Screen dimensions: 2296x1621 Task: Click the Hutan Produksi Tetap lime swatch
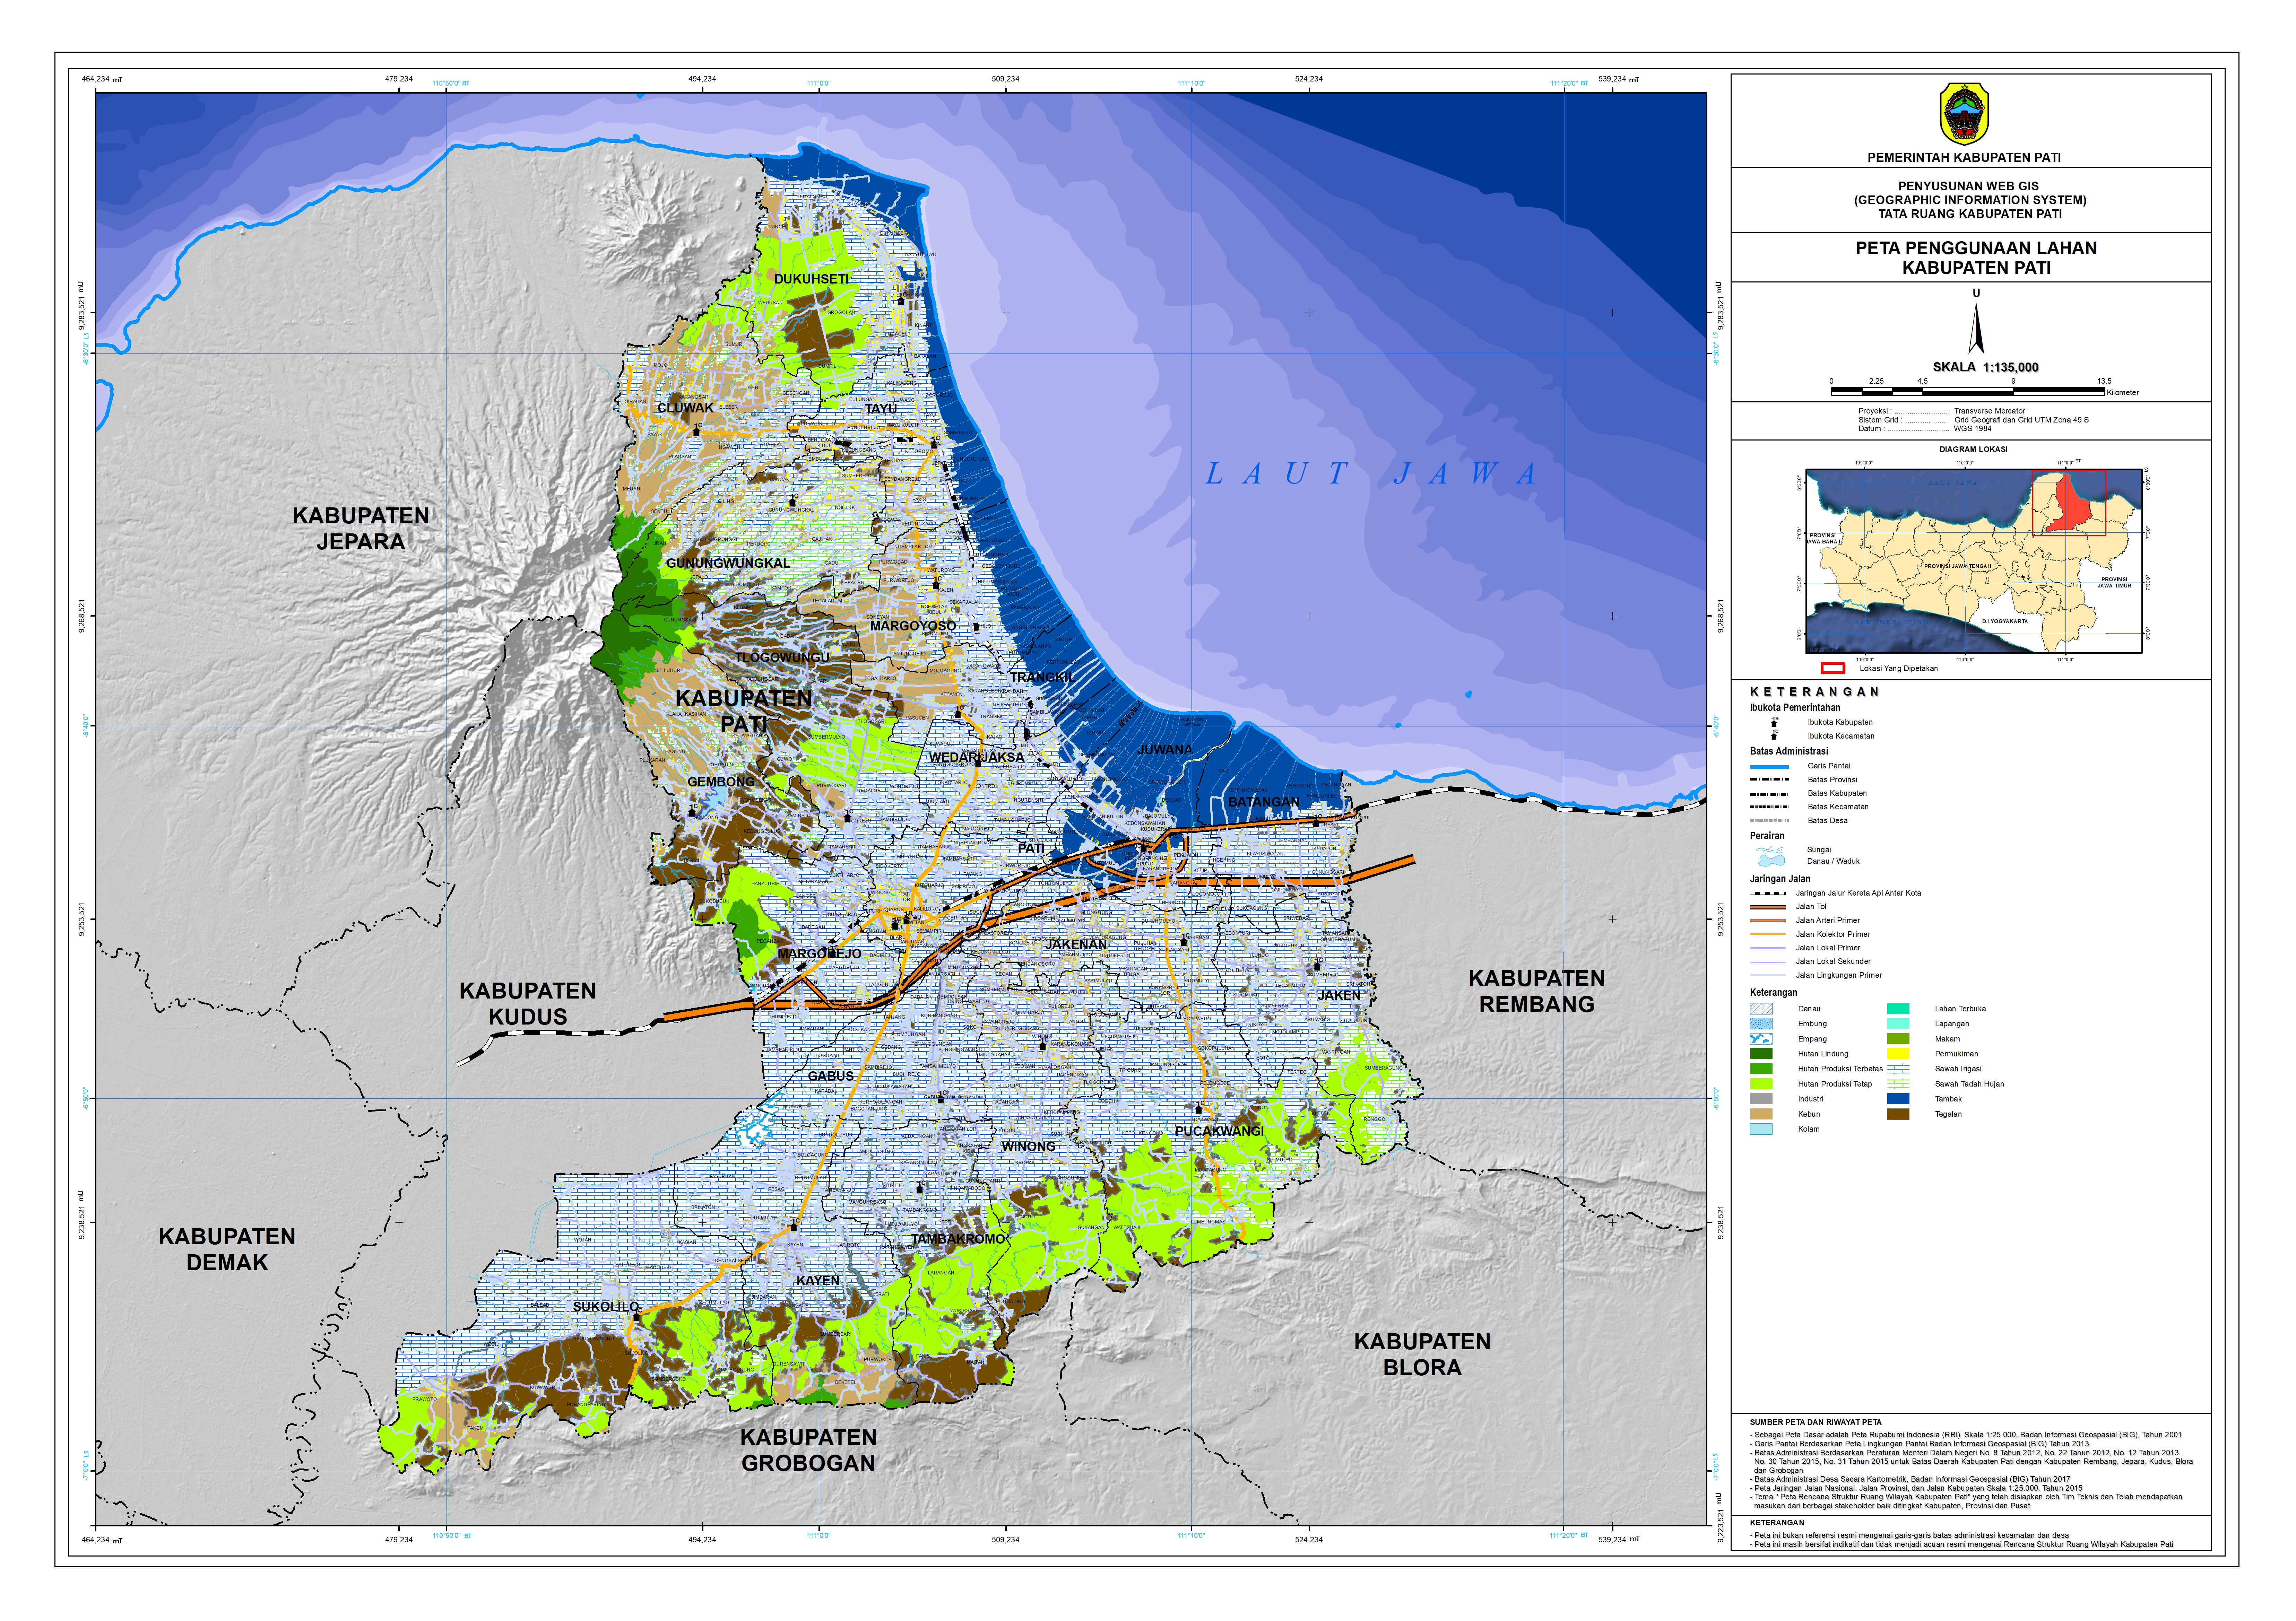(1761, 1084)
